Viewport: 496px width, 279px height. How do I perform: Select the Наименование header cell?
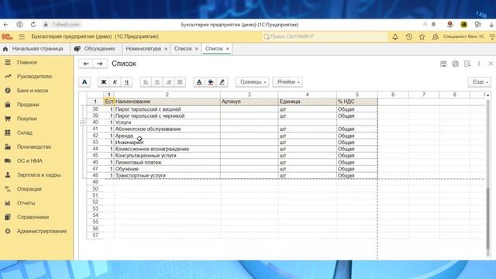(x=167, y=102)
